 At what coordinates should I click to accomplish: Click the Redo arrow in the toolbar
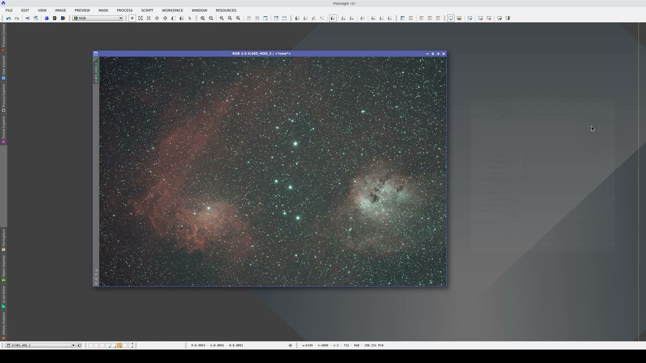tap(17, 18)
